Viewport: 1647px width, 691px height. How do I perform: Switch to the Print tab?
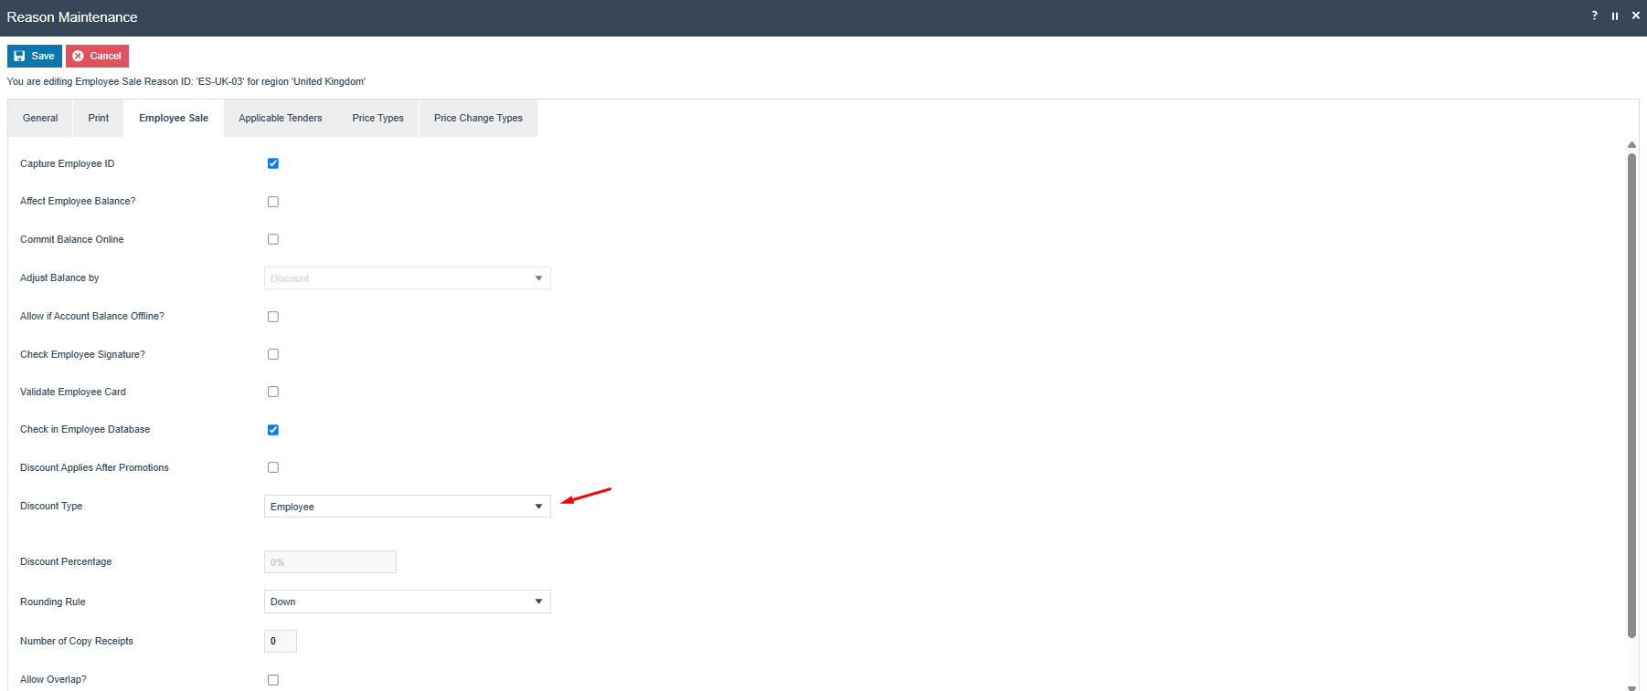99,118
